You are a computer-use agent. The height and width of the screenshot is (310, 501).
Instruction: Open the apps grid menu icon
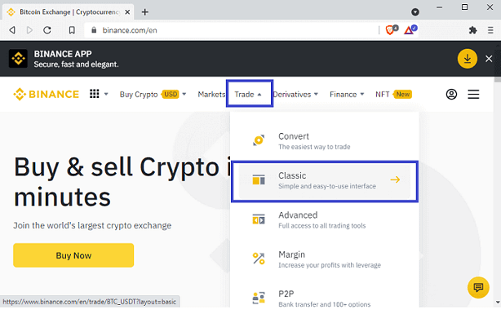click(x=95, y=94)
